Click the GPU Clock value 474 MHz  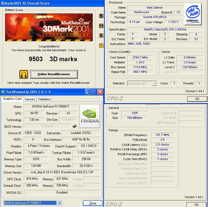32,179
